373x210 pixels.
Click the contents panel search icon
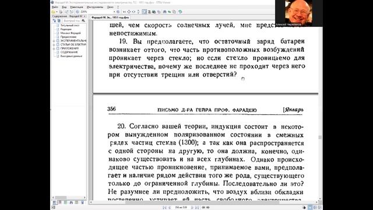tap(83, 21)
